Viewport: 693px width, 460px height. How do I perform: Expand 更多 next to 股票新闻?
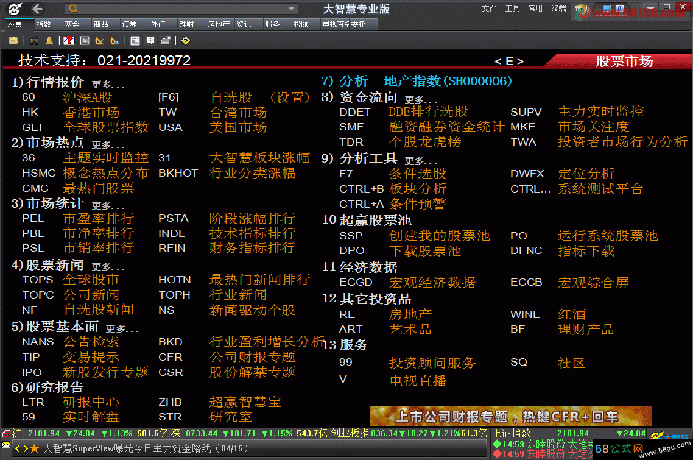(x=108, y=267)
